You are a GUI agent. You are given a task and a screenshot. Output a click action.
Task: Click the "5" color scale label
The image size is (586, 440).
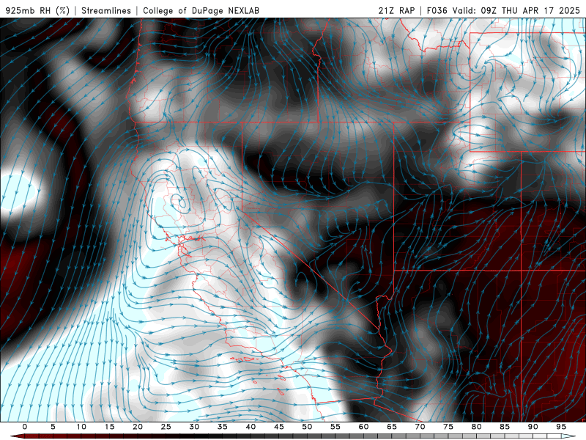click(x=53, y=427)
